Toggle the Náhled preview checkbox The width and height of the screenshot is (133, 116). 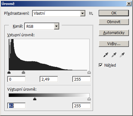coord(101,65)
